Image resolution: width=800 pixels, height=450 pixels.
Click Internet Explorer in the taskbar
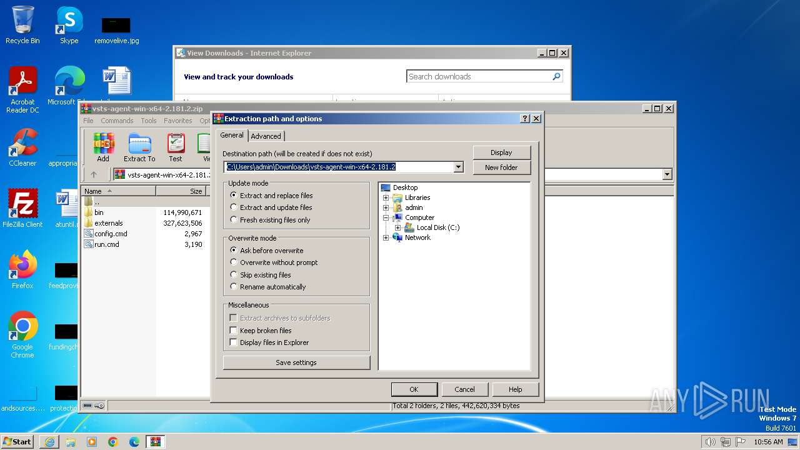pyautogui.click(x=50, y=442)
